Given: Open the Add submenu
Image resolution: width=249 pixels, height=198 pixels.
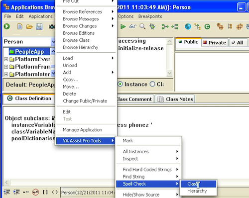Looking at the screenshot, I should tap(86, 73).
